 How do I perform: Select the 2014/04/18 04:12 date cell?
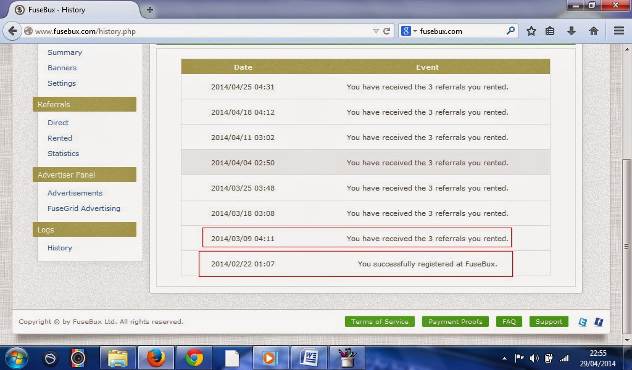click(243, 112)
